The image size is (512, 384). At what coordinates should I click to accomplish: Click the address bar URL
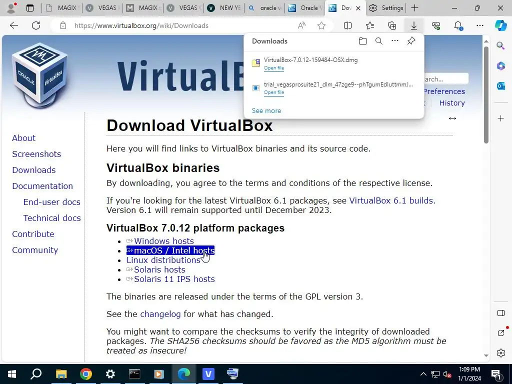141,25
